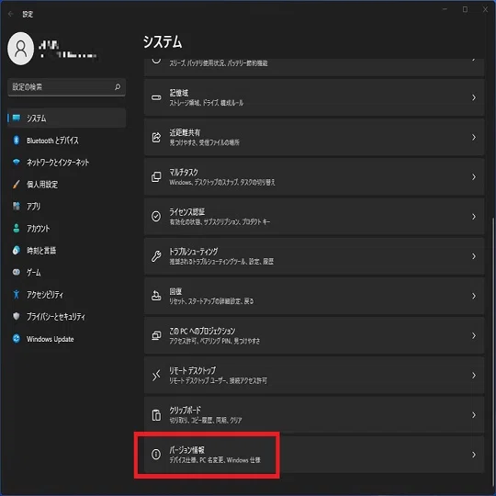The image size is (496, 496).
Task: Click the network wifi icon in sidebar
Action: pos(17,162)
